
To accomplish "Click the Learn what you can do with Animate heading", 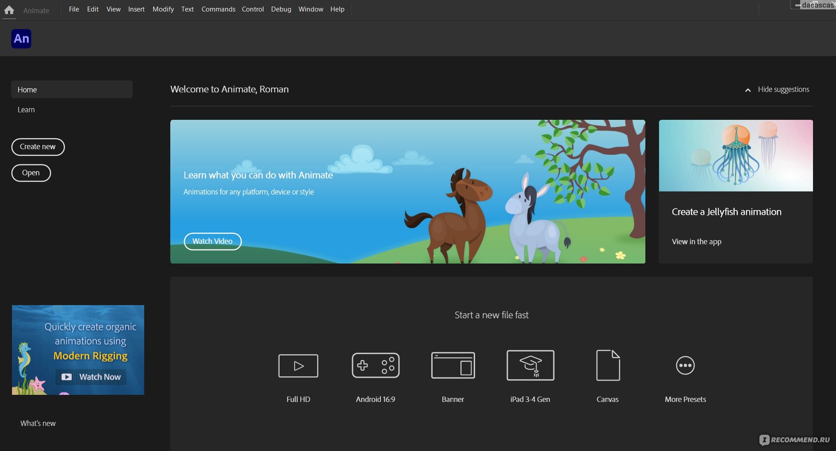I will pyautogui.click(x=258, y=175).
